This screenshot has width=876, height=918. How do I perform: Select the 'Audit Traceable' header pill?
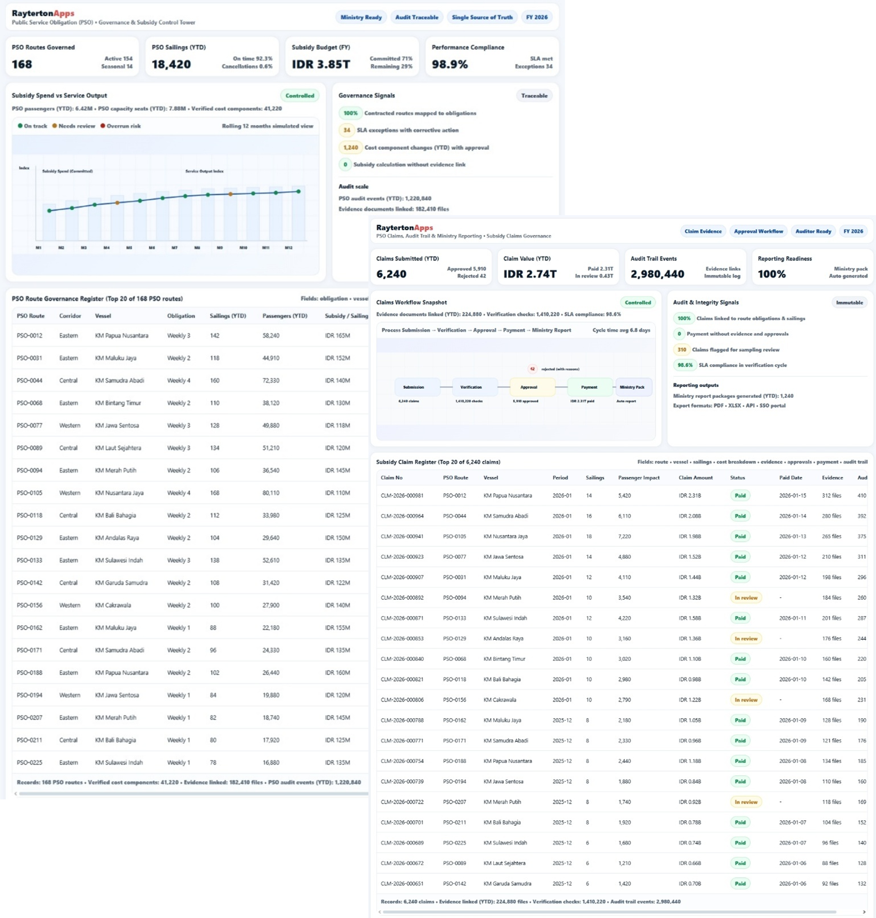click(417, 17)
